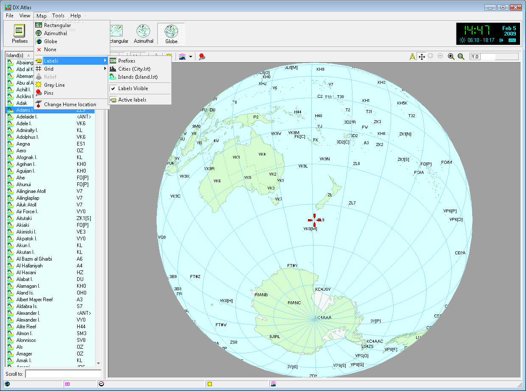Click the ionosphere icon in status bar
Image resolution: width=526 pixels, height=391 pixels.
coord(273,384)
